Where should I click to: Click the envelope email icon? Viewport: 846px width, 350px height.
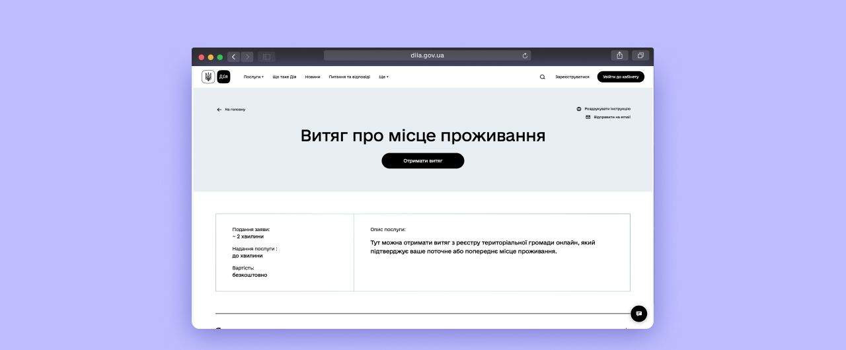[588, 117]
